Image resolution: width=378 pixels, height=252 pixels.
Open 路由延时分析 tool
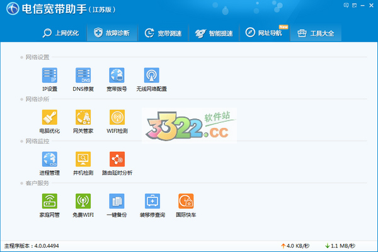pyautogui.click(x=117, y=163)
